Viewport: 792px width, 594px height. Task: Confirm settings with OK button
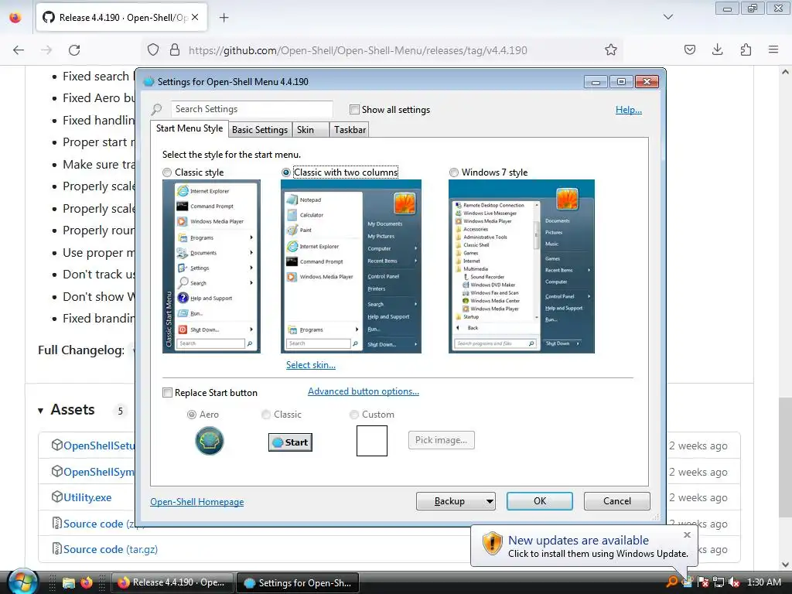click(x=539, y=501)
